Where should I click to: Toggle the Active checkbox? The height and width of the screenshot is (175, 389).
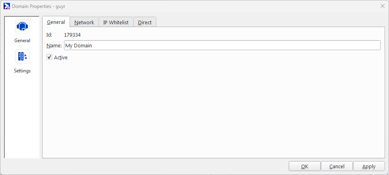(x=49, y=57)
